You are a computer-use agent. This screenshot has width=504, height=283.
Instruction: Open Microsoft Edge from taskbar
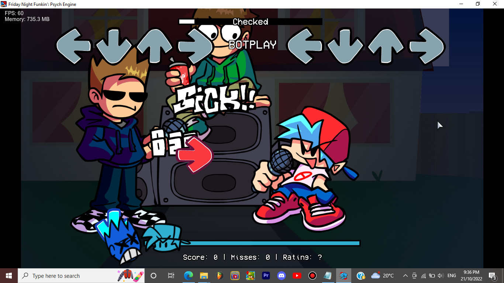click(x=189, y=276)
